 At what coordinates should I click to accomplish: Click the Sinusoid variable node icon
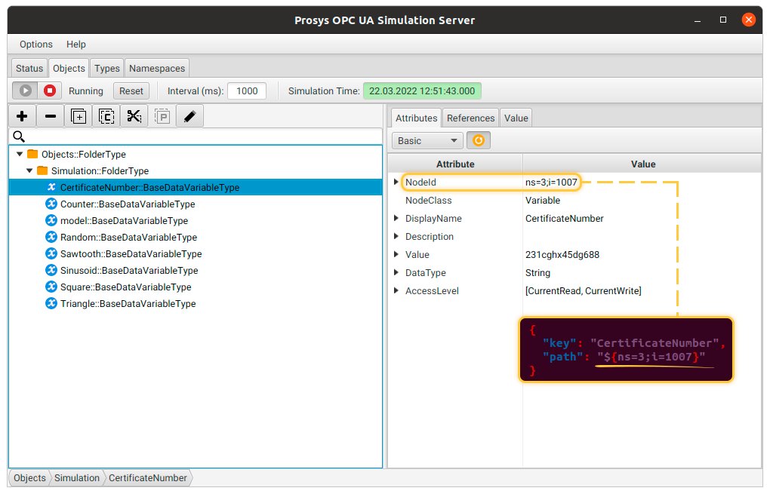(51, 270)
